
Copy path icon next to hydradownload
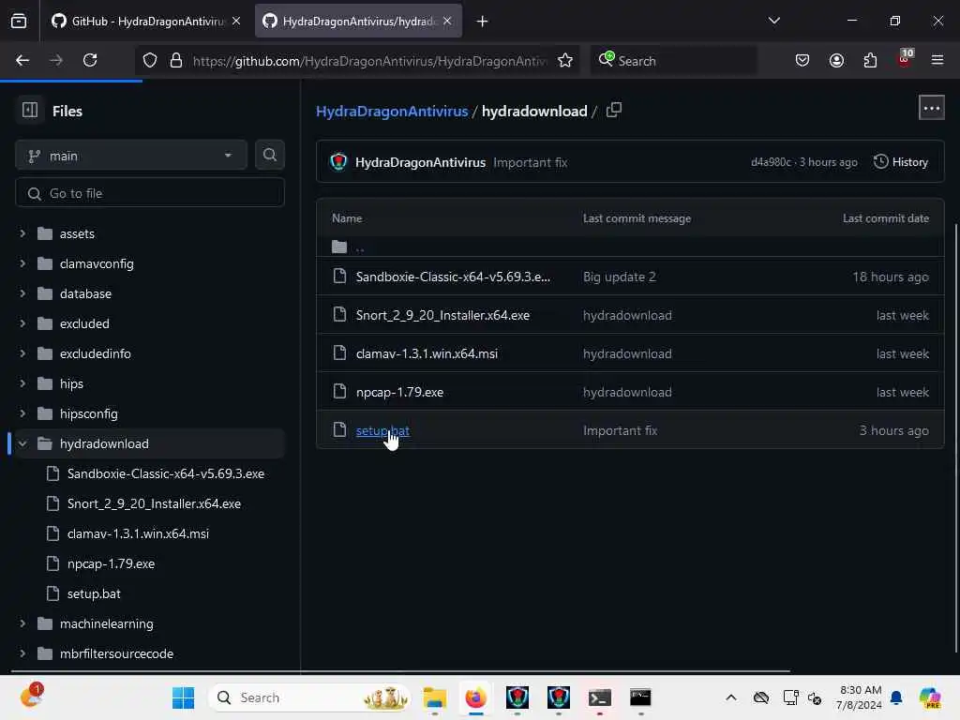click(613, 111)
